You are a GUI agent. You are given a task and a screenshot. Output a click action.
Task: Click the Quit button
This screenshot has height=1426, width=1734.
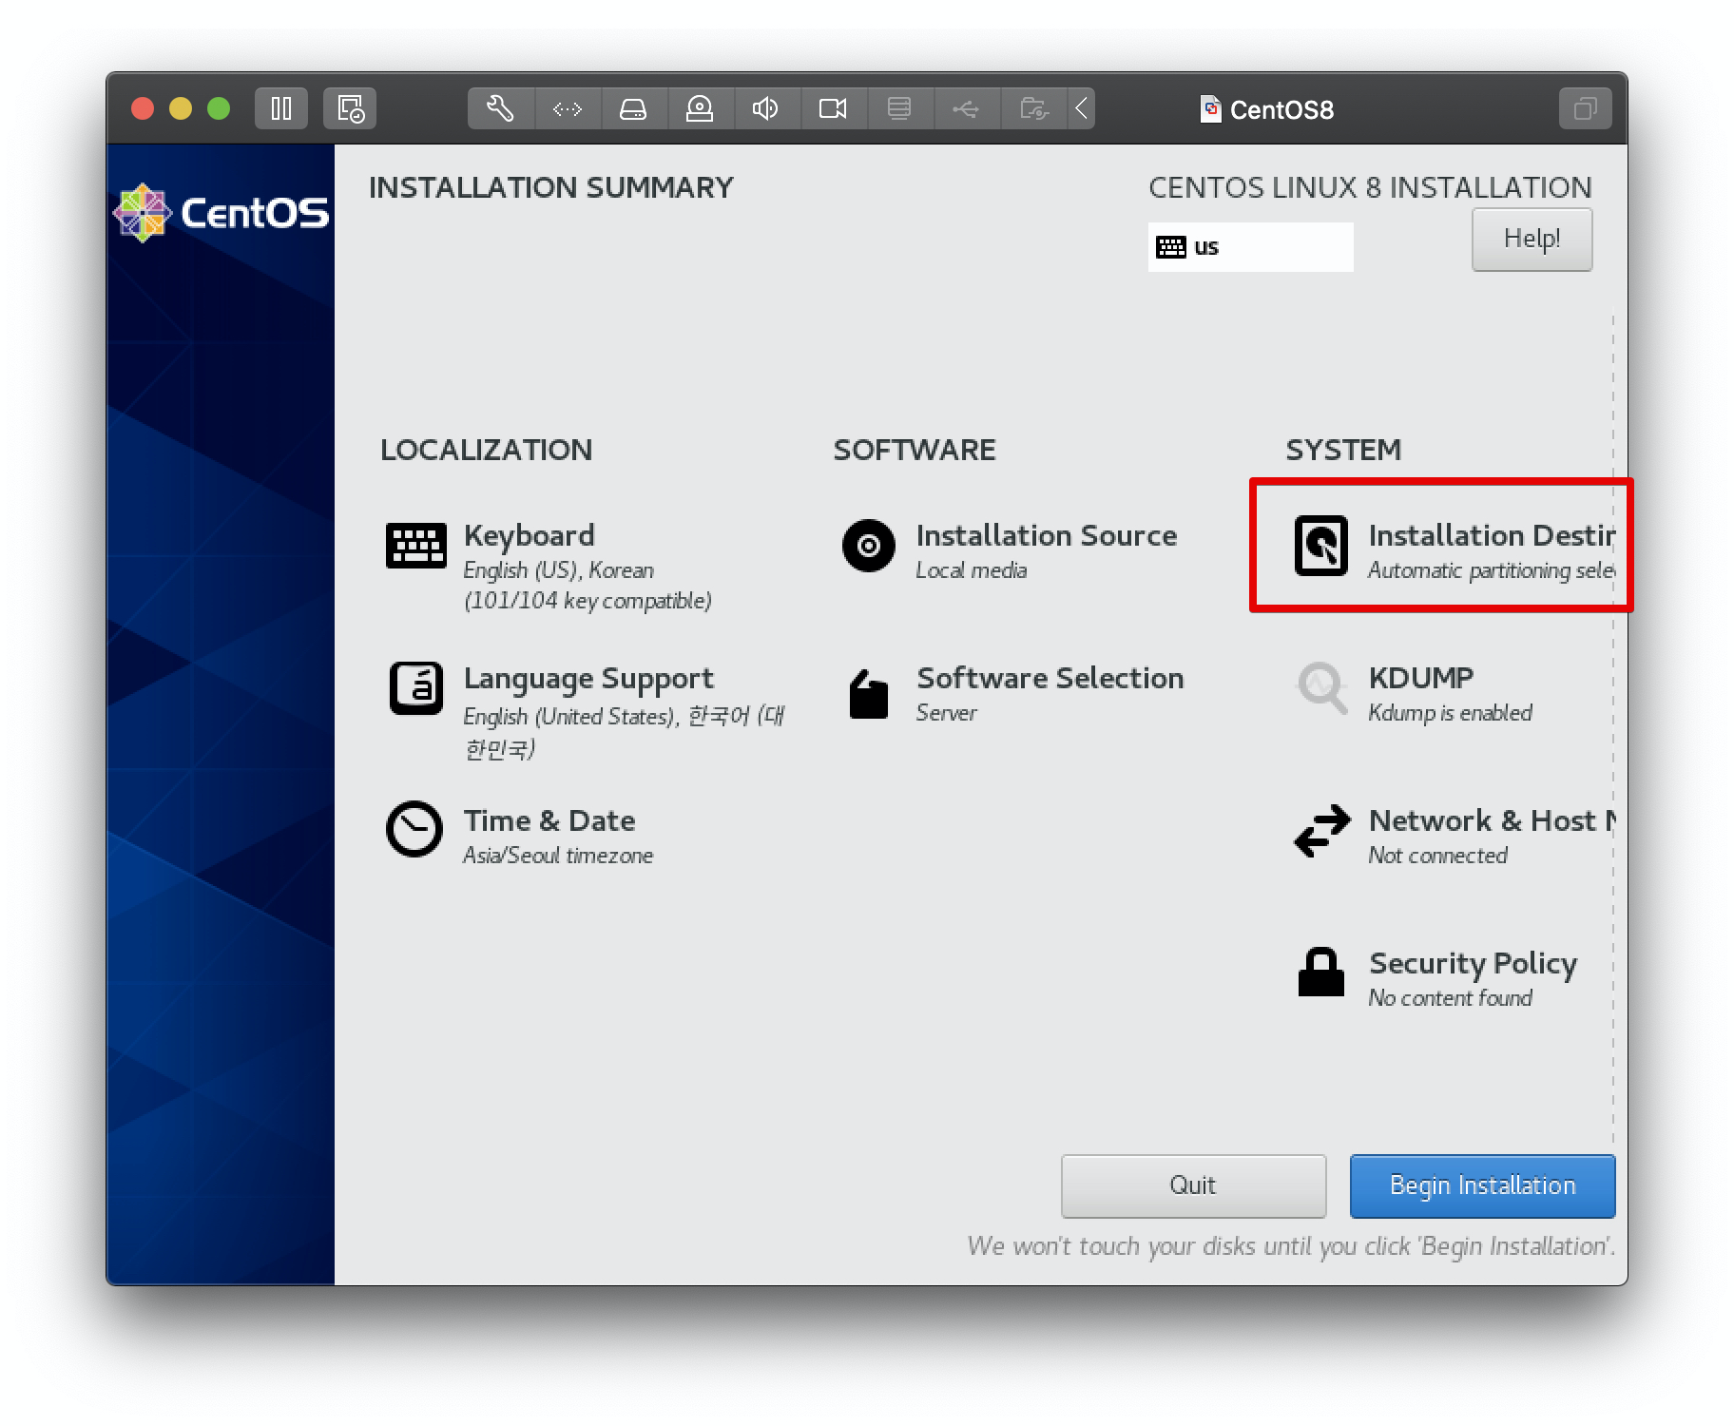coord(1193,1185)
